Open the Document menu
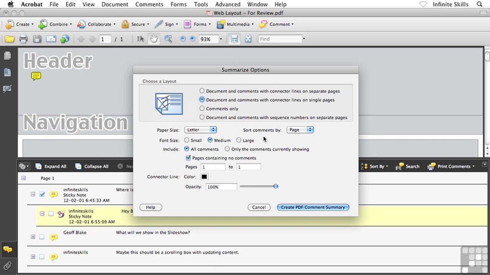Screen dimensions: 490x275 tap(115, 4)
